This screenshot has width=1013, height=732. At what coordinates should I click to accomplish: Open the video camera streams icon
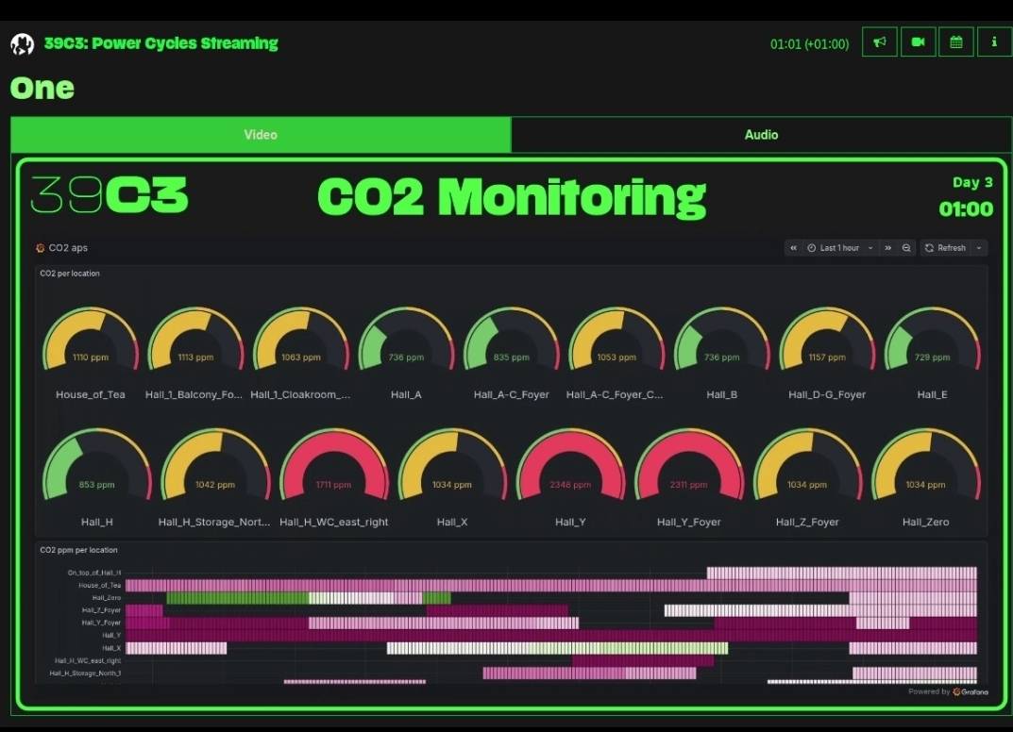[x=918, y=42]
